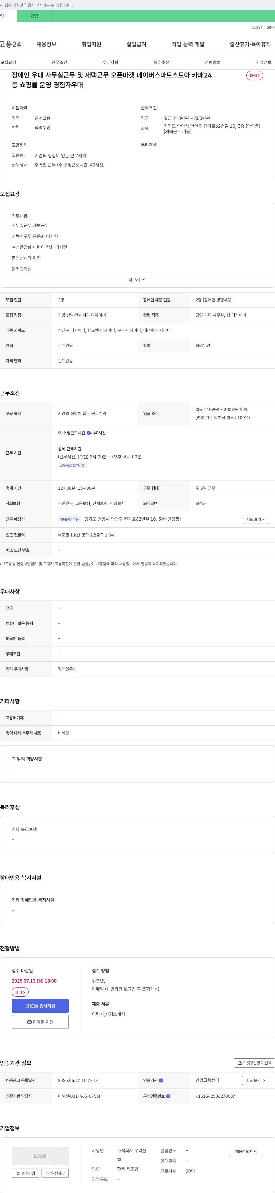Click the block icon on 열람차단
This screenshot has height=1193, width=275.
tap(48, 1173)
